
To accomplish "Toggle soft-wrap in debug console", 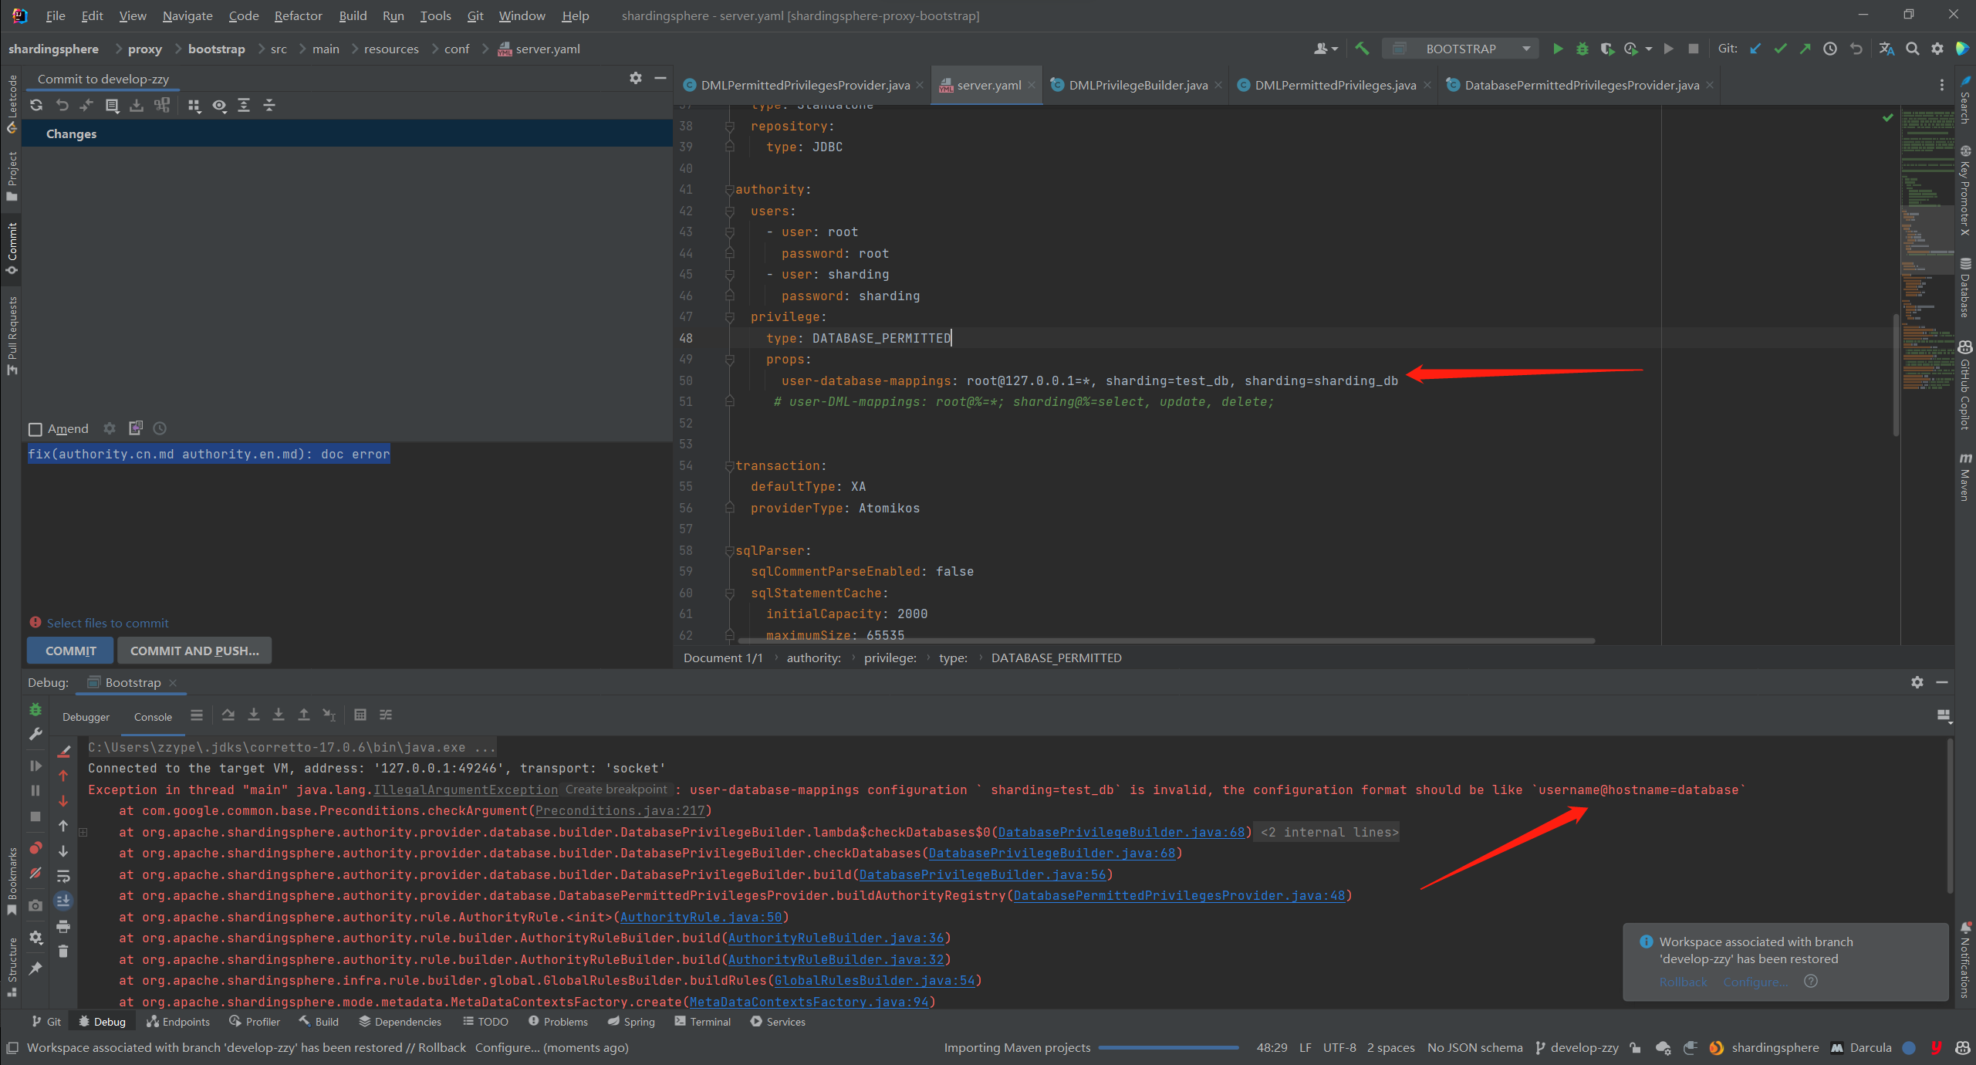I will tap(63, 876).
